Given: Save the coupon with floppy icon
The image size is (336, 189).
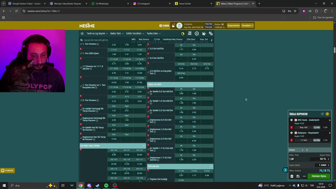Looking at the screenshot, I should [x=298, y=176].
